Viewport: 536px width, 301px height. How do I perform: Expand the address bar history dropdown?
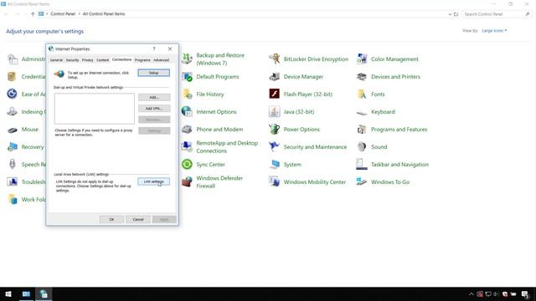point(450,14)
